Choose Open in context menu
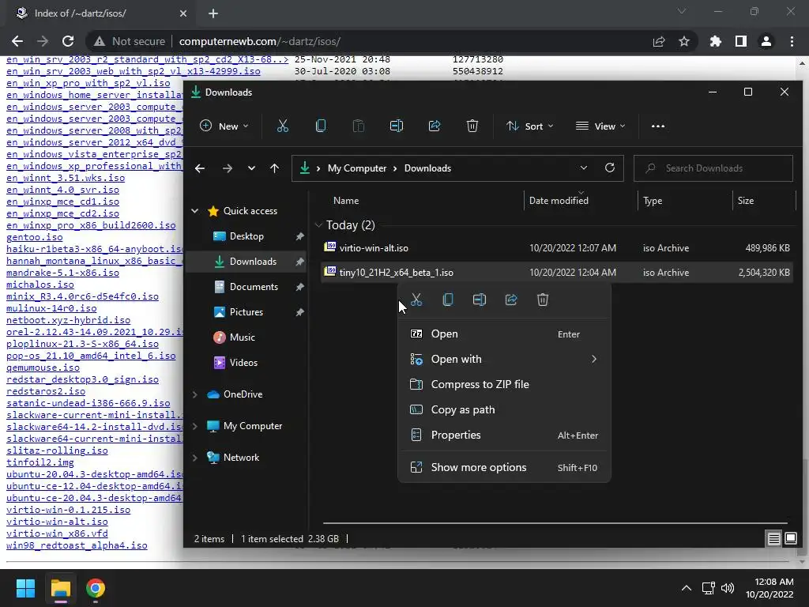809x607 pixels. coord(504,334)
